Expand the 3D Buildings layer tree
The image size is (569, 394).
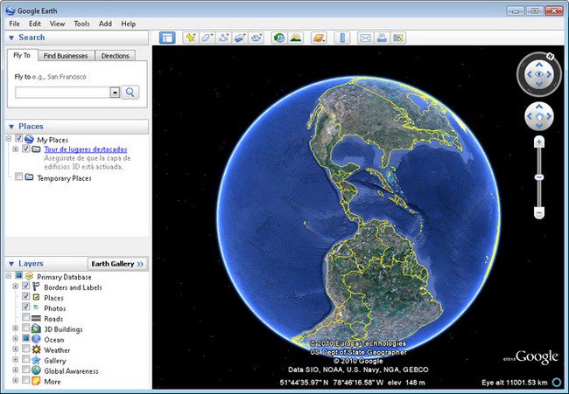point(16,329)
